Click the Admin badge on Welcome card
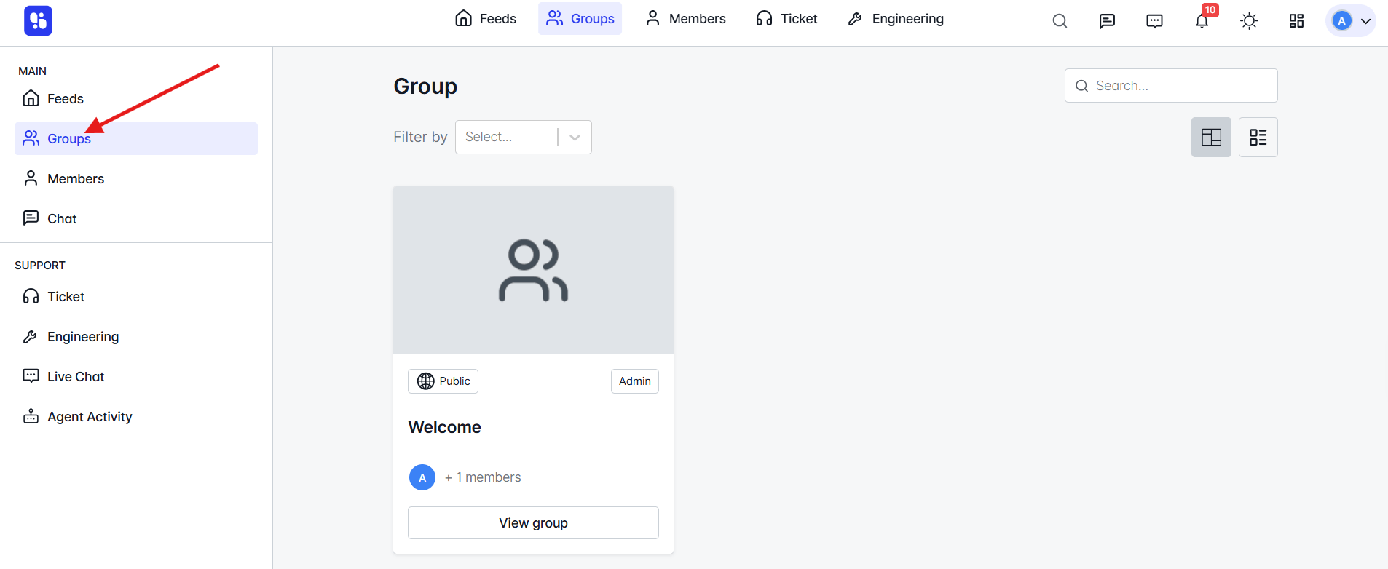Screen dimensions: 1388x569 [x=635, y=381]
